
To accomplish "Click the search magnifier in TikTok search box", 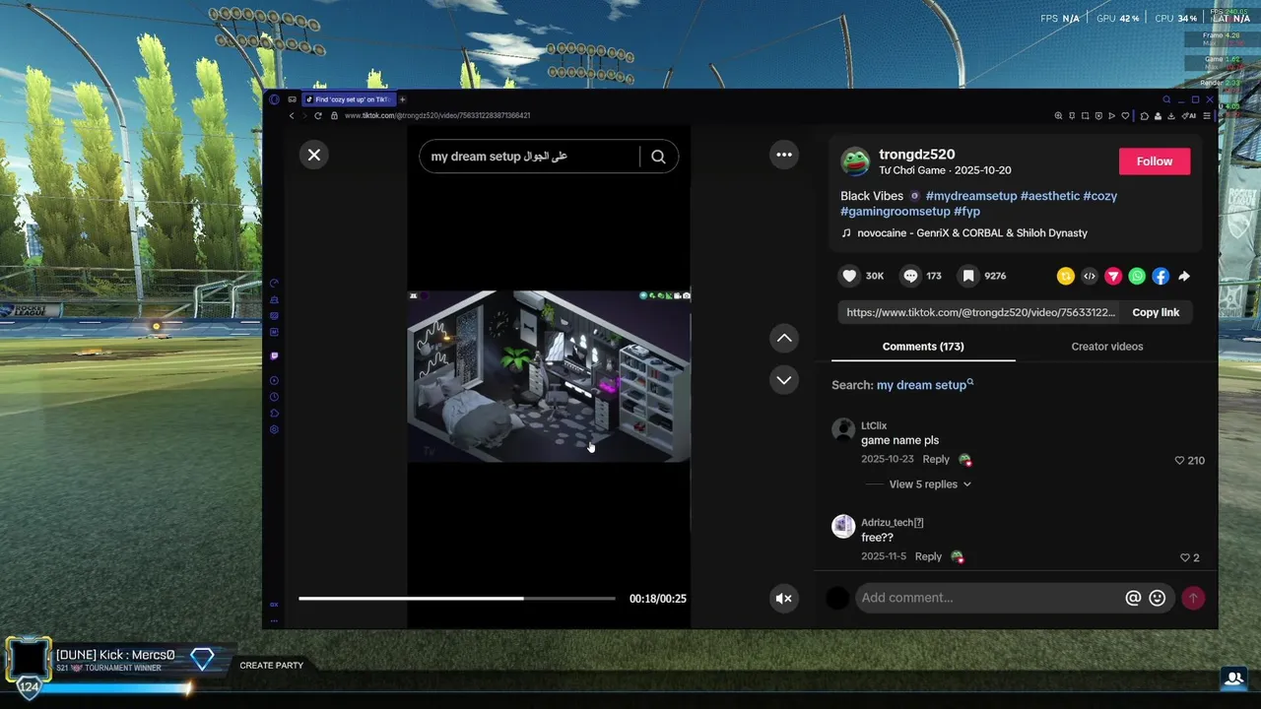I will click(658, 157).
